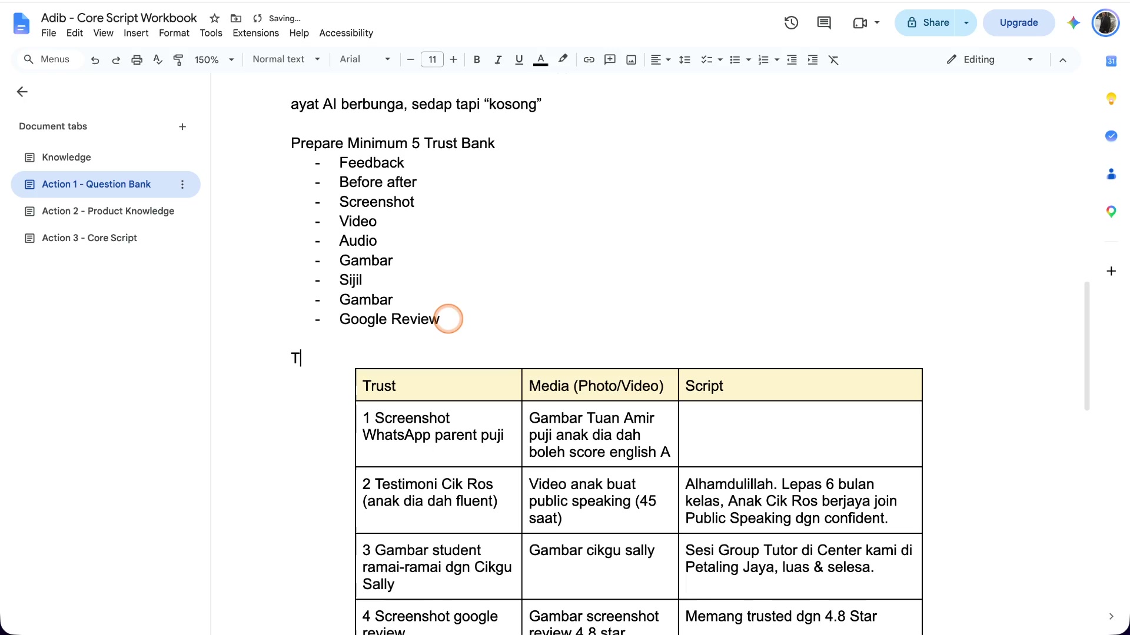Open the Extensions menu

tap(255, 33)
